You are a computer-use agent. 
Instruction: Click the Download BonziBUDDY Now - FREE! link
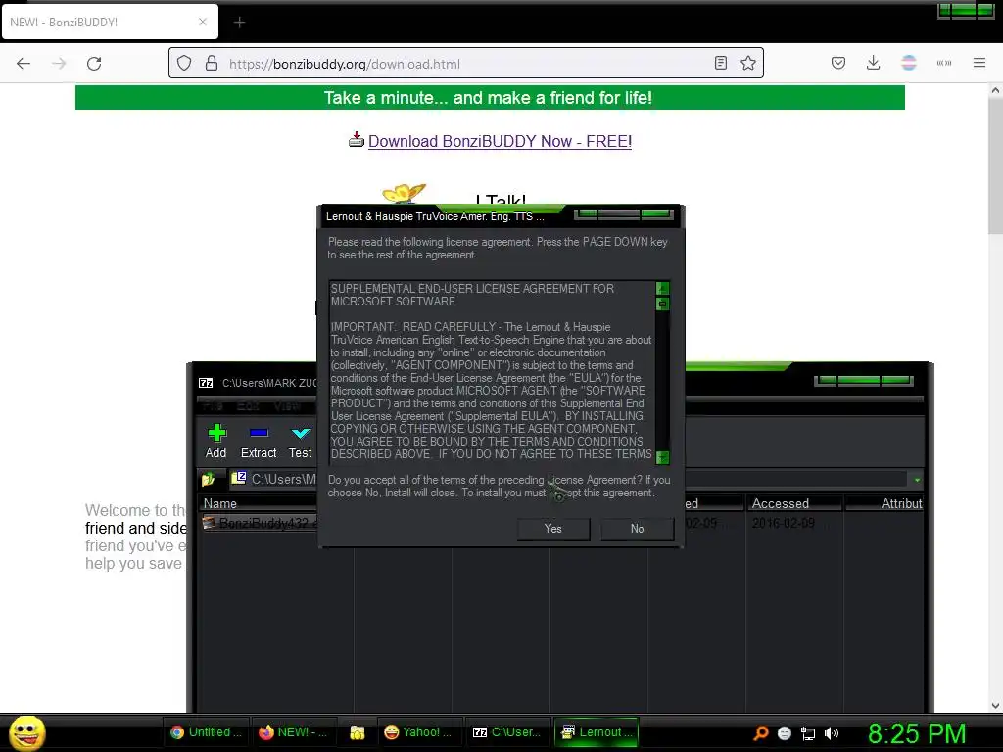click(x=501, y=141)
